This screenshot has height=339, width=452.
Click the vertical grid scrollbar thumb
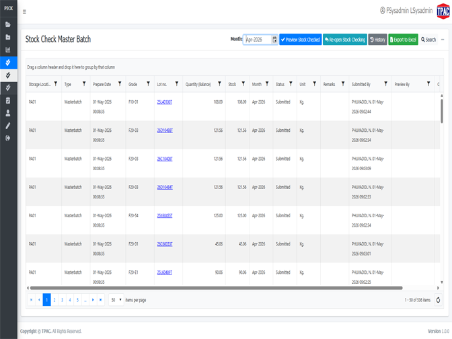point(442,111)
